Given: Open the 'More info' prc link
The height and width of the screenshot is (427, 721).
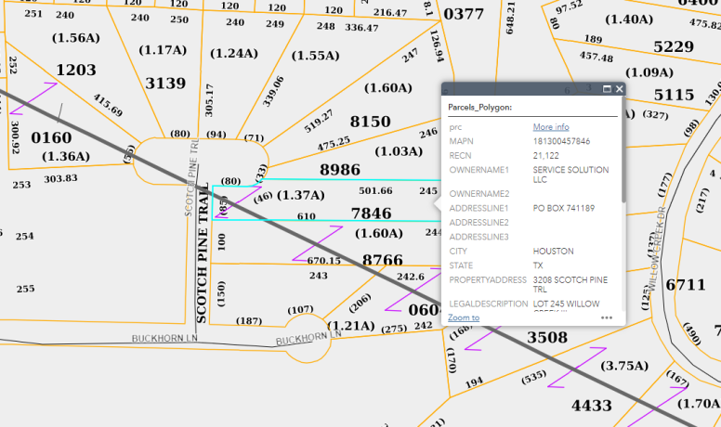Looking at the screenshot, I should 551,127.
